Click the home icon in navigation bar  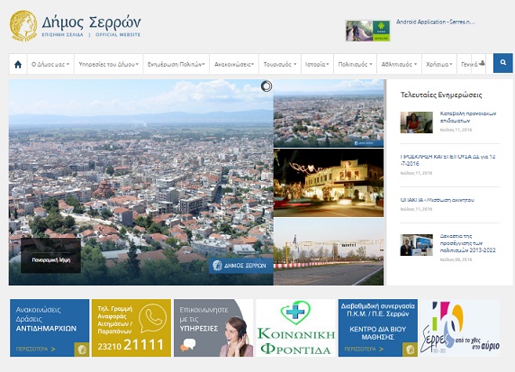click(18, 64)
